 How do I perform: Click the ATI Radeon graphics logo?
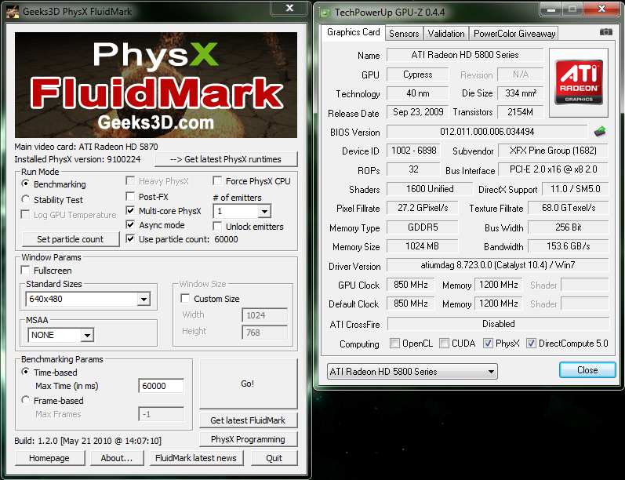[579, 82]
